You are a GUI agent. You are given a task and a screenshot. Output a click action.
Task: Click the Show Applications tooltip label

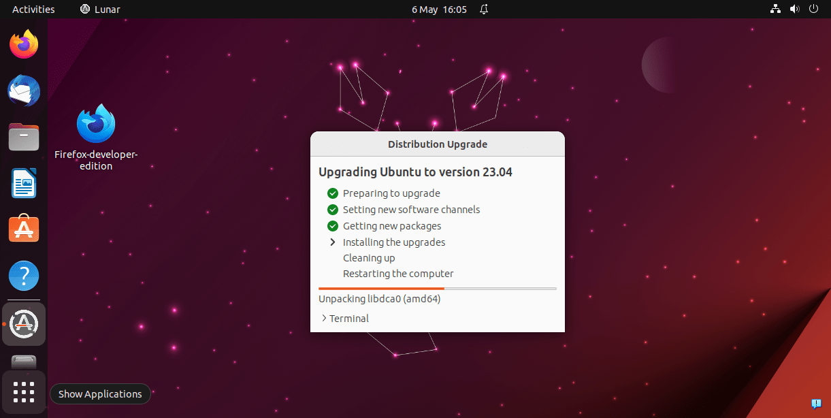click(x=100, y=394)
